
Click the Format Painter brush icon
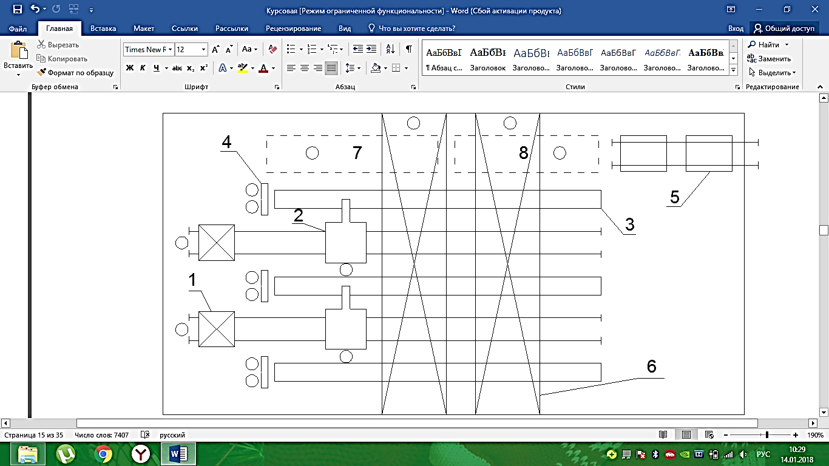coord(42,73)
